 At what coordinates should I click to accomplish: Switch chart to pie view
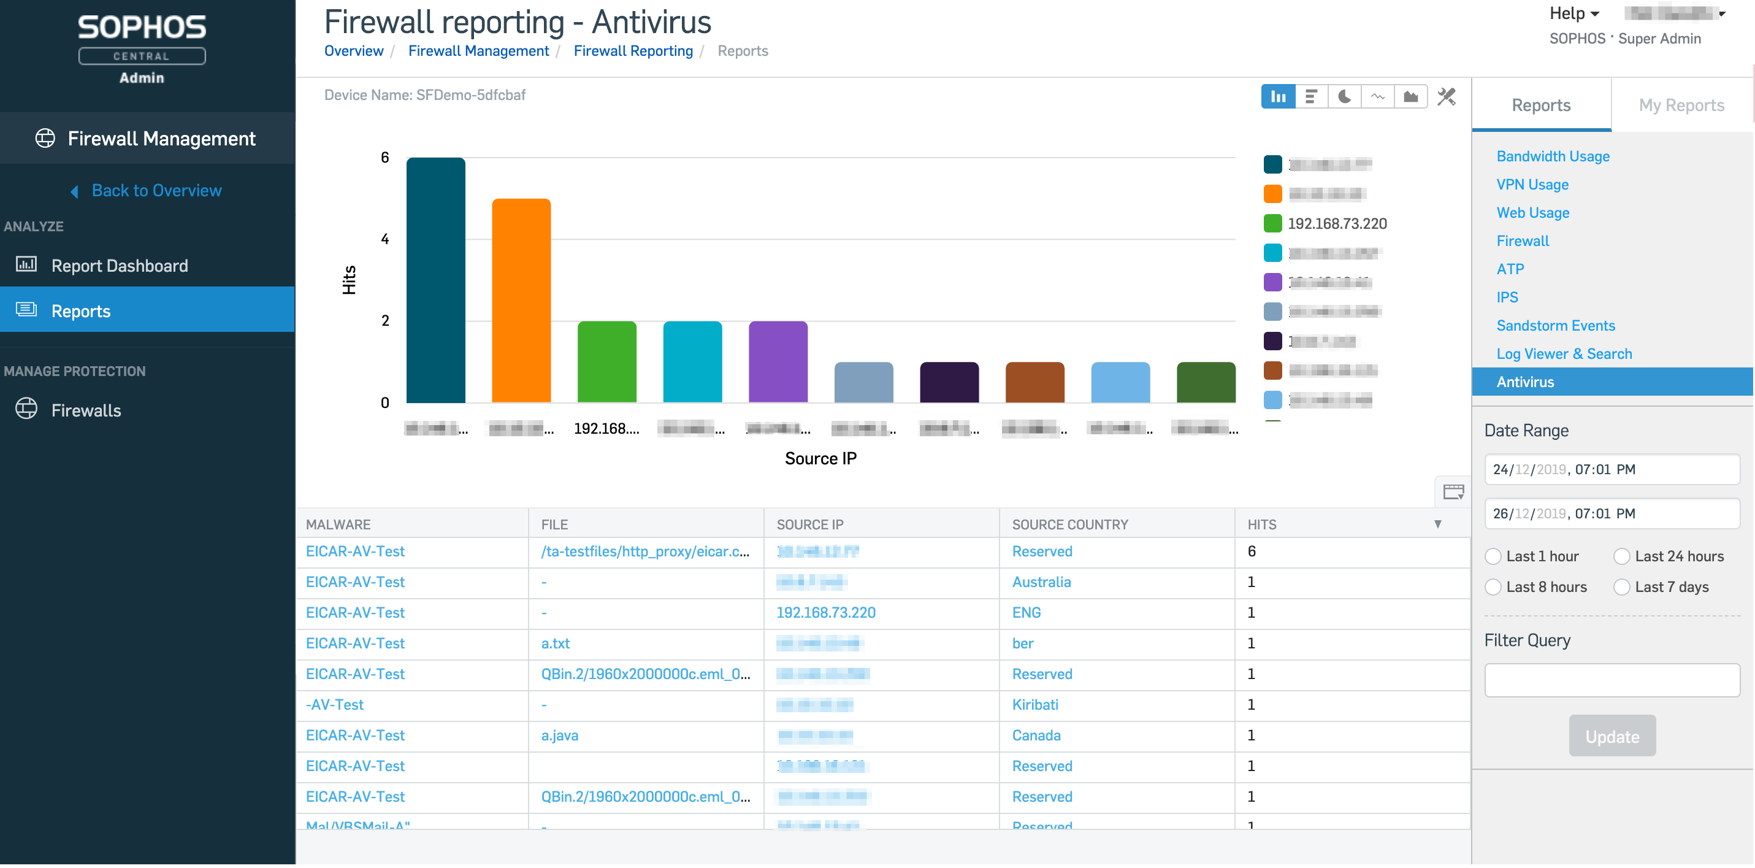point(1344,97)
